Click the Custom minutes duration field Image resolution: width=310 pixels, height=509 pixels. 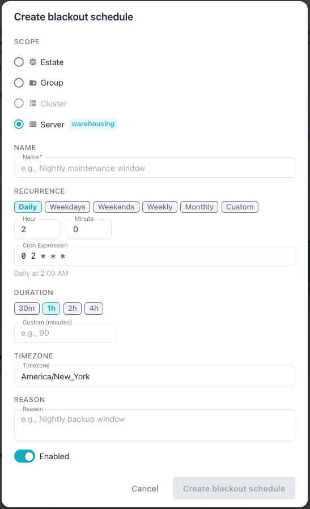65,333
